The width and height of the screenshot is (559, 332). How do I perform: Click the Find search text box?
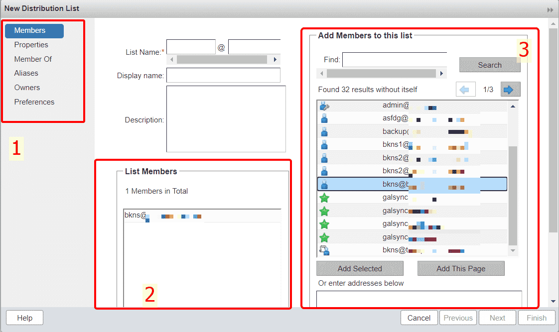click(394, 60)
